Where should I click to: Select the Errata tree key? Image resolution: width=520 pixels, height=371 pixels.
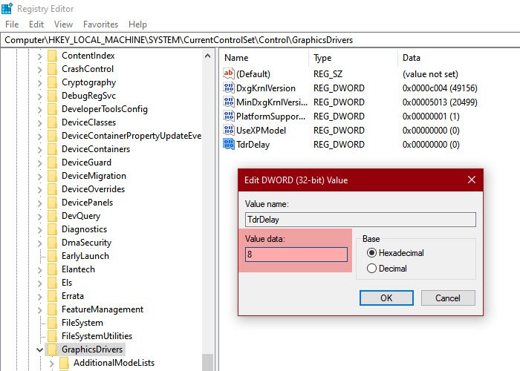73,296
